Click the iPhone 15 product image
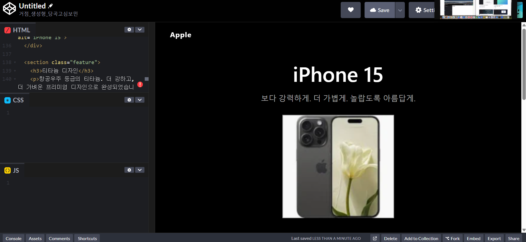526x242 pixels. [338, 166]
